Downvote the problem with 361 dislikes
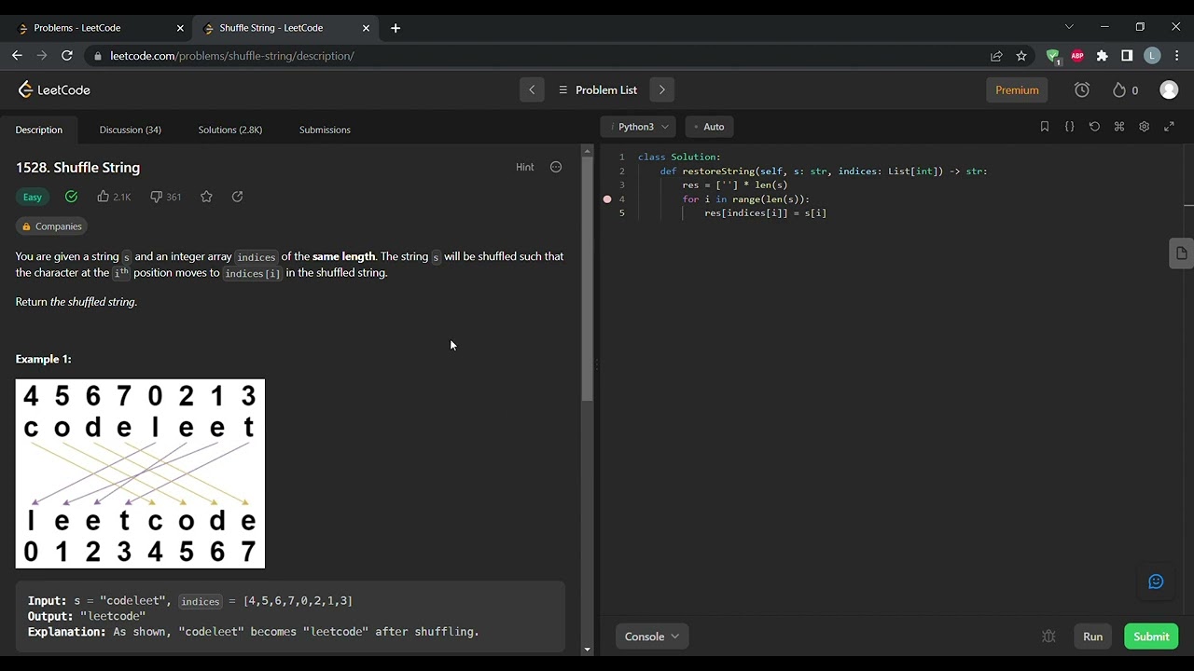The height and width of the screenshot is (671, 1194). tap(166, 197)
